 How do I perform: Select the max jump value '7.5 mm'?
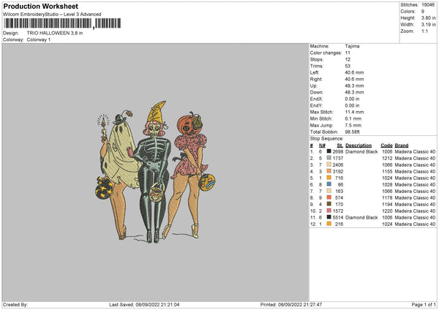pyautogui.click(x=353, y=125)
